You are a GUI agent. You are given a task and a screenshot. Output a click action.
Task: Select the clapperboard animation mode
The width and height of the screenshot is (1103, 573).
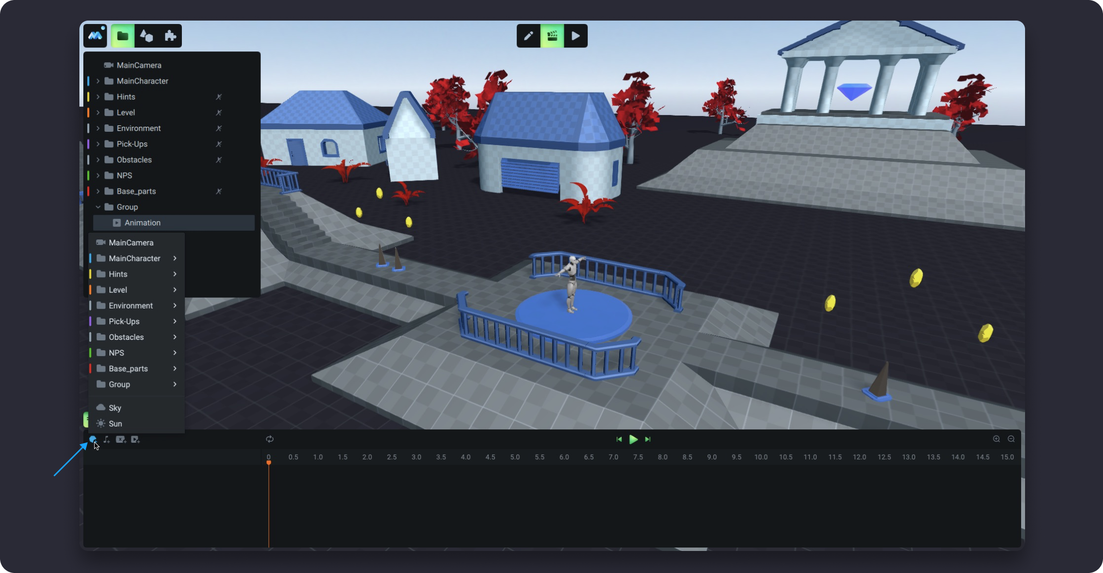click(x=552, y=36)
